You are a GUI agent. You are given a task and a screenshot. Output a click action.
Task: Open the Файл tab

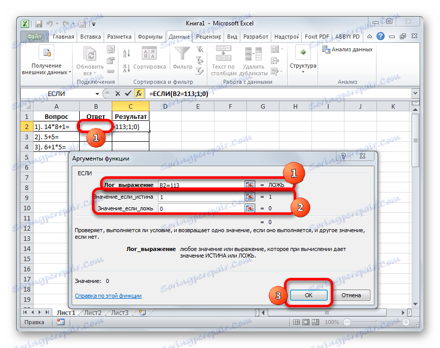(x=35, y=37)
